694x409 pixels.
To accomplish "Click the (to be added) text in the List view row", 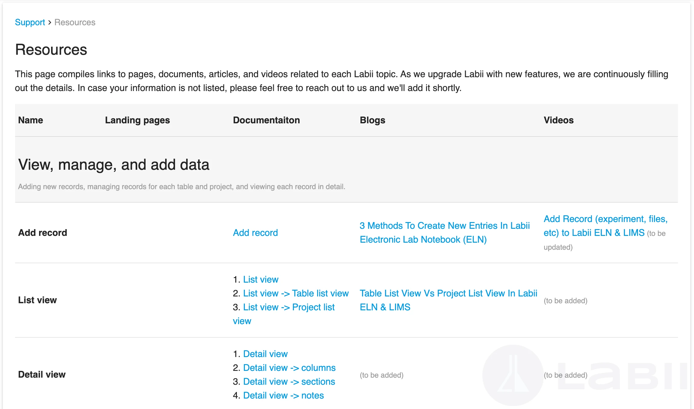I will click(565, 300).
